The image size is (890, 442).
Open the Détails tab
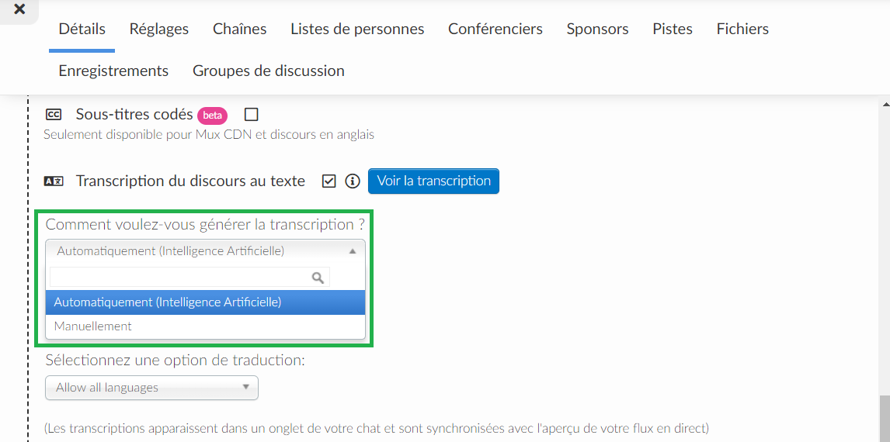click(82, 29)
